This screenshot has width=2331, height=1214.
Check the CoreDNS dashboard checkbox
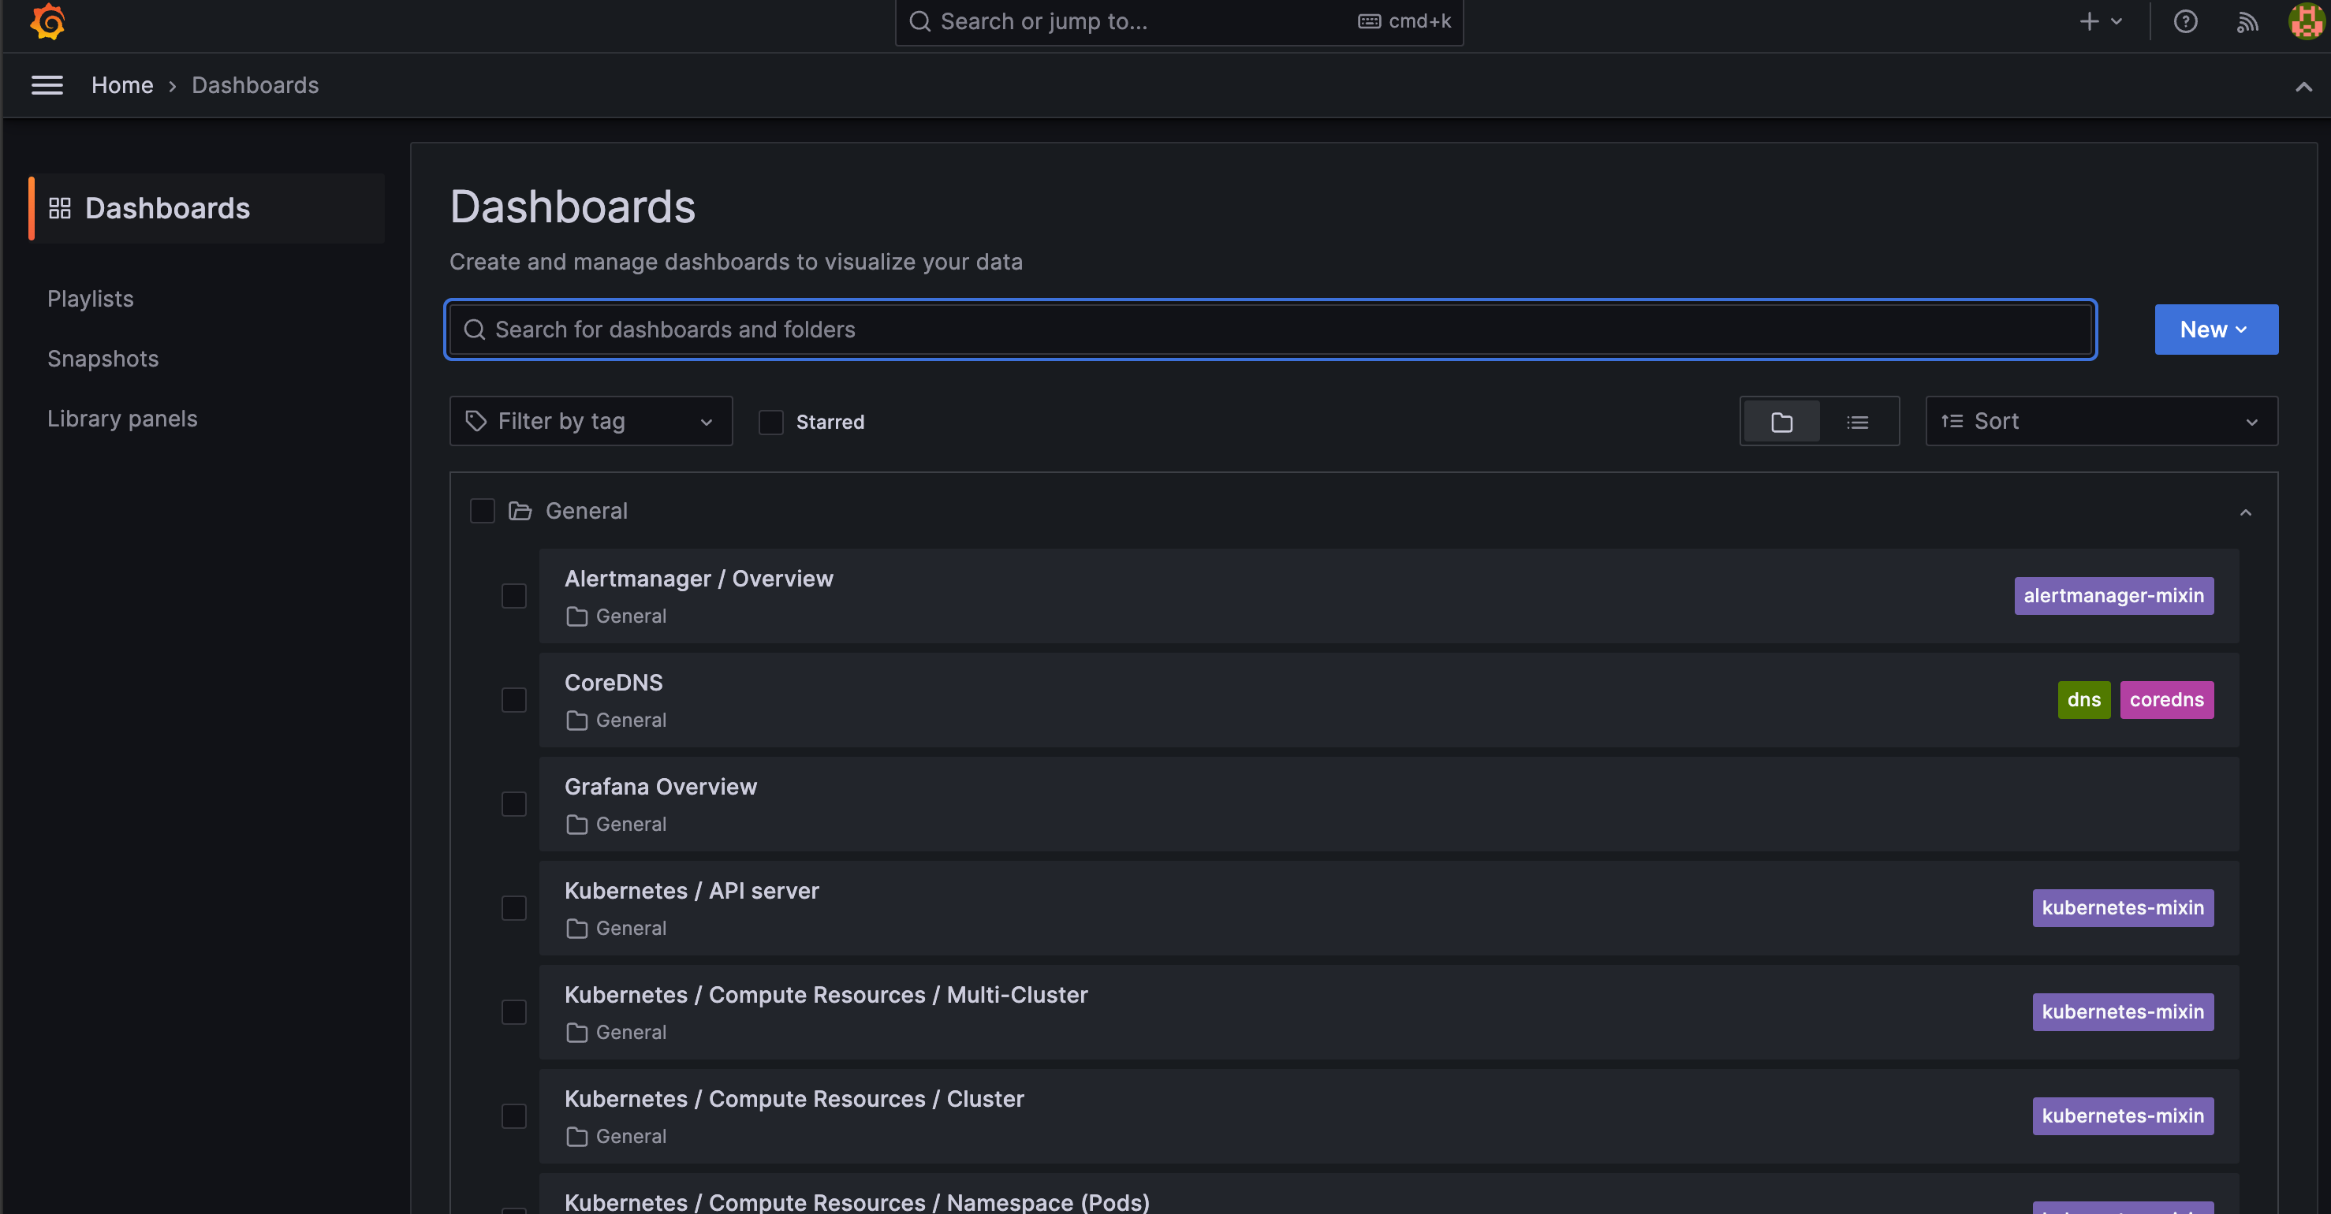click(x=513, y=700)
